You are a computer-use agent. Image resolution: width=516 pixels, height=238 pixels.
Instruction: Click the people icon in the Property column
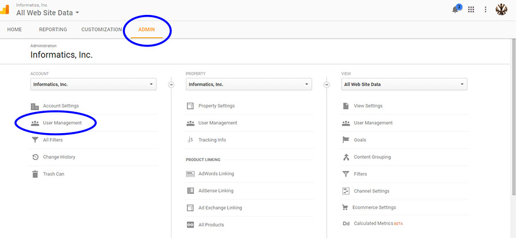coord(190,123)
